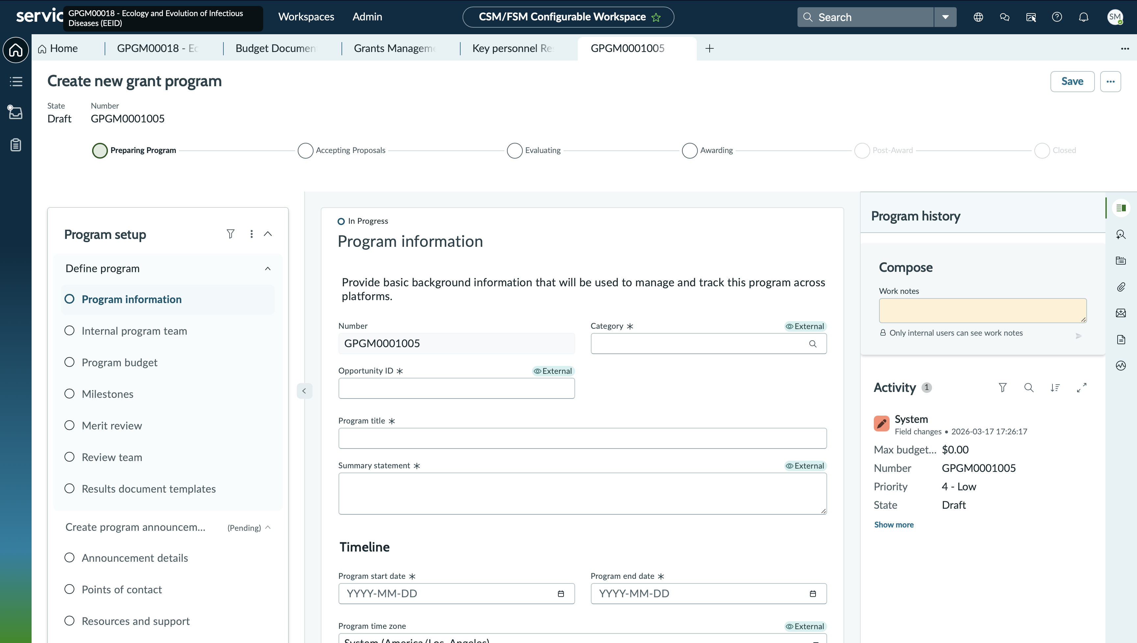
Task: Switch to the Grants Management tab
Action: click(394, 49)
